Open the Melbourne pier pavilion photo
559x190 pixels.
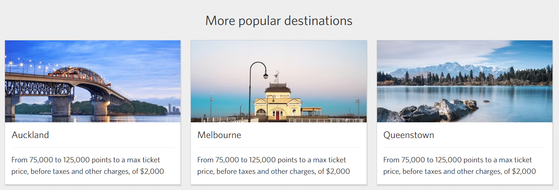[x=279, y=81]
